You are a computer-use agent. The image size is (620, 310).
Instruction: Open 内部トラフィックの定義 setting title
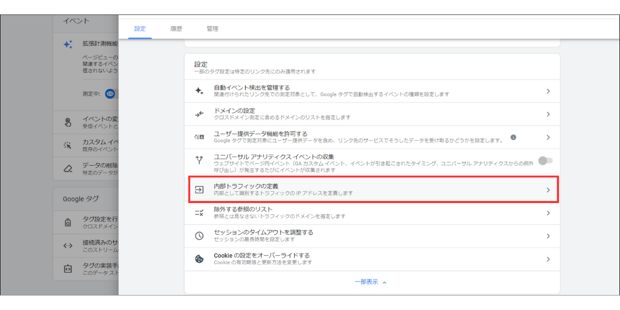[246, 186]
